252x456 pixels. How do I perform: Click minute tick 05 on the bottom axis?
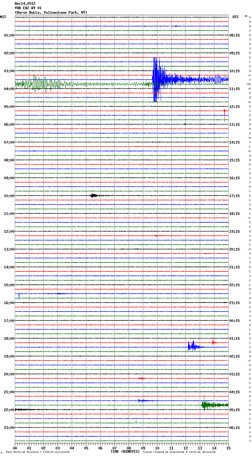click(86, 448)
